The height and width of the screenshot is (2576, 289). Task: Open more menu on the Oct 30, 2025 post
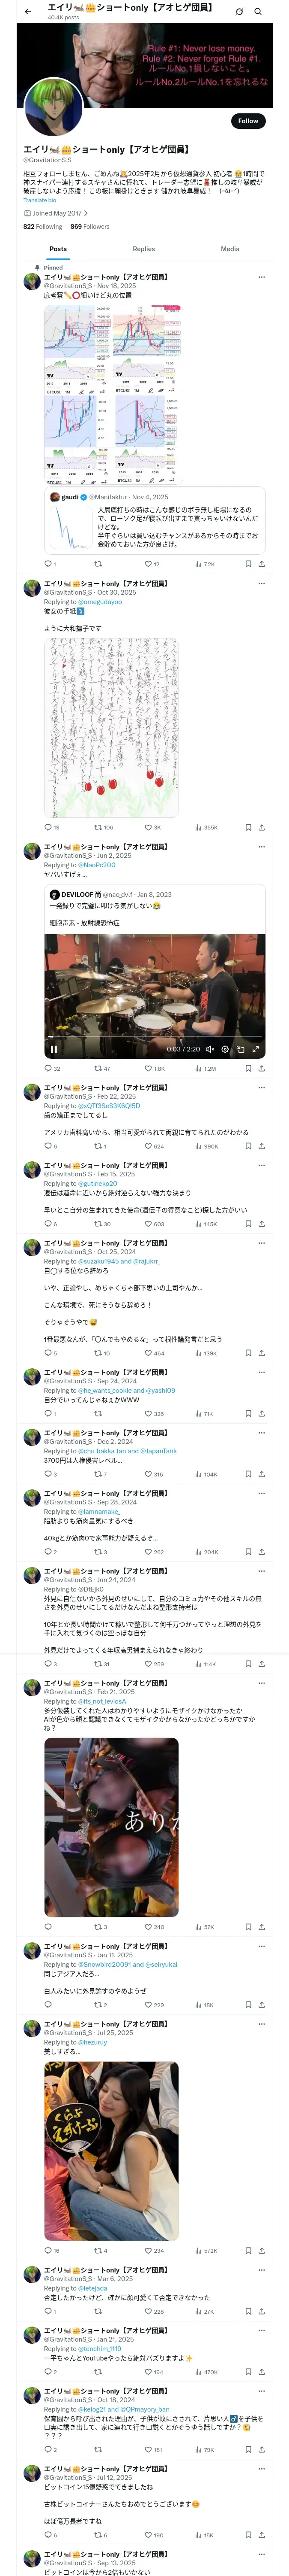coord(261,584)
